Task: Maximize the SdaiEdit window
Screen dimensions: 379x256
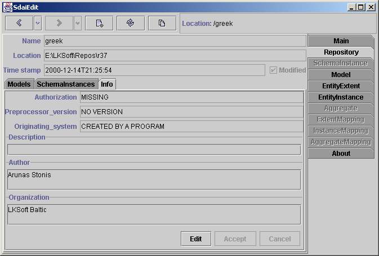Action: click(x=360, y=7)
